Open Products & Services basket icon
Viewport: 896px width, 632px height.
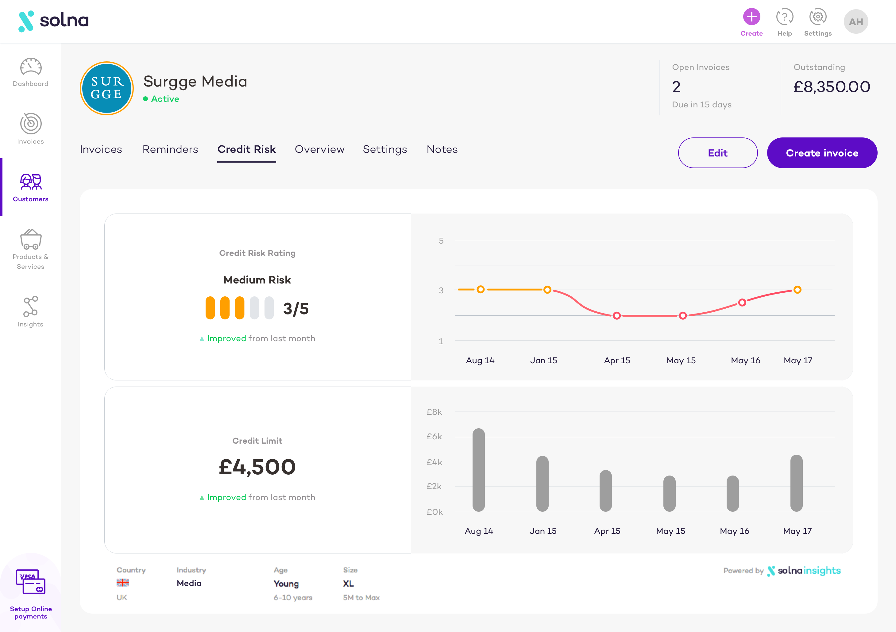[x=30, y=239]
